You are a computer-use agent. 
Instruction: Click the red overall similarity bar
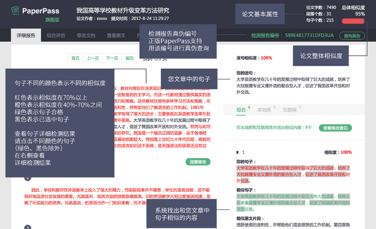(x=353, y=21)
